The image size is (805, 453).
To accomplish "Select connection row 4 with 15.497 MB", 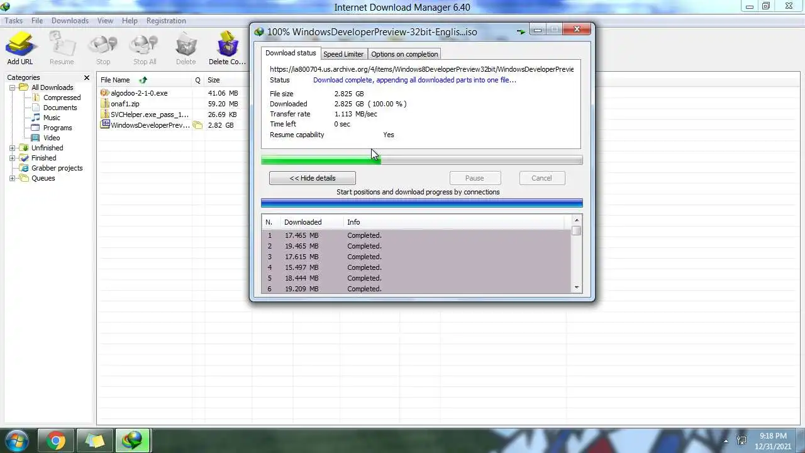I will point(416,267).
